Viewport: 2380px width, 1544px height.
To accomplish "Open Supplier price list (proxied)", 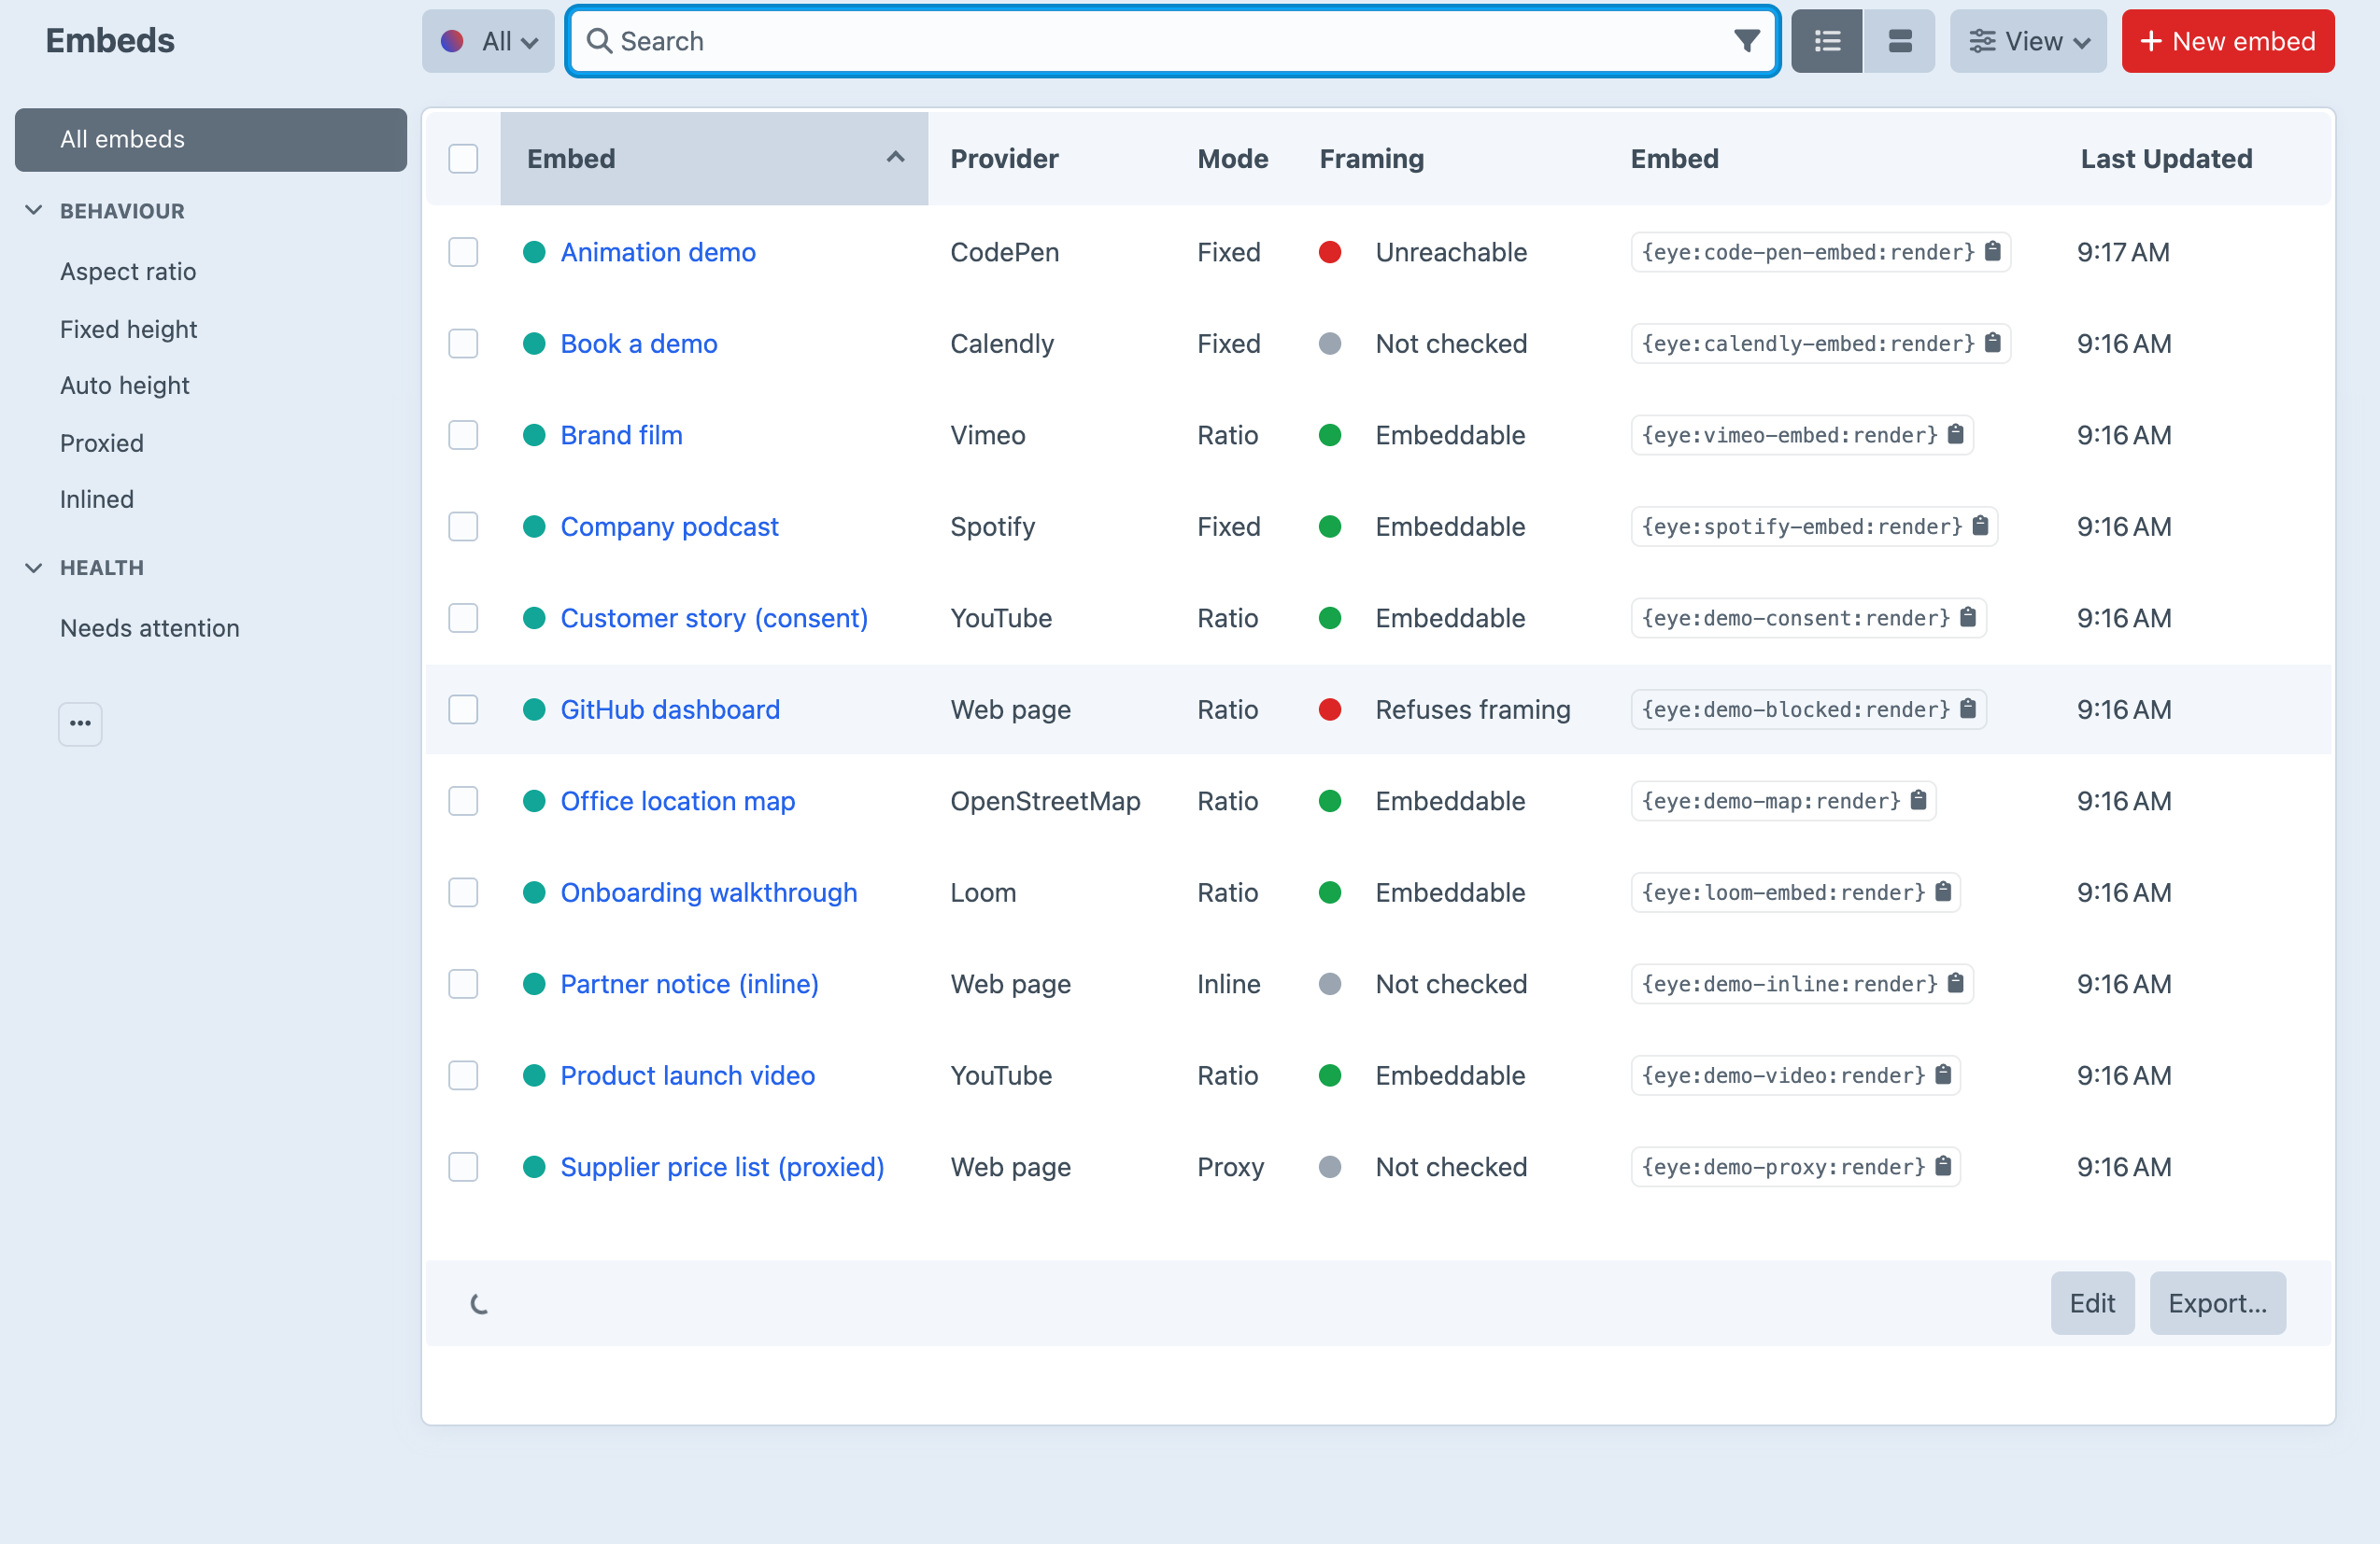I will (722, 1166).
